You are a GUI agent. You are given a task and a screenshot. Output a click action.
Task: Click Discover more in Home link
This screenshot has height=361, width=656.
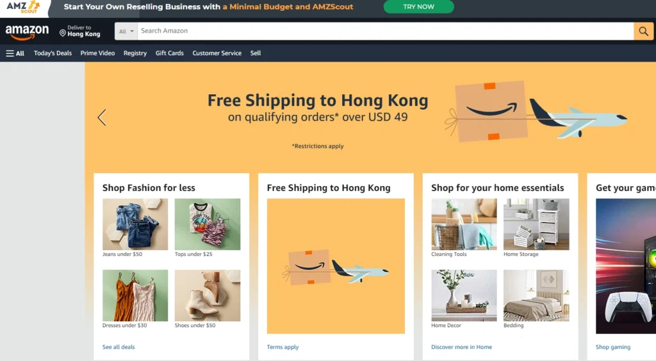[461, 347]
